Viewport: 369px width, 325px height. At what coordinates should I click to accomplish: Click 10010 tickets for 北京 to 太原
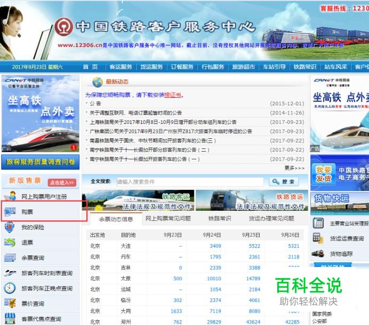(214, 279)
